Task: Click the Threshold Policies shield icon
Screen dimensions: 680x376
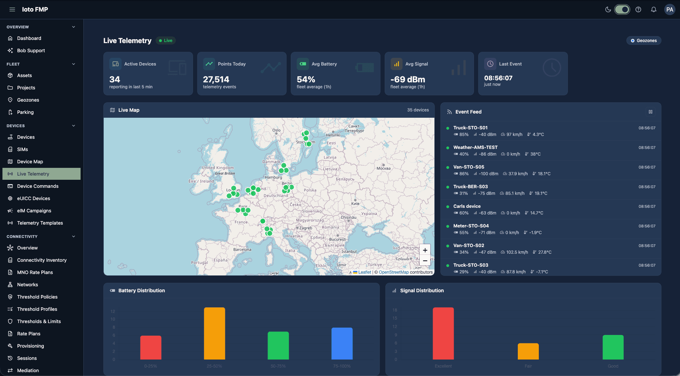Action: click(x=10, y=297)
